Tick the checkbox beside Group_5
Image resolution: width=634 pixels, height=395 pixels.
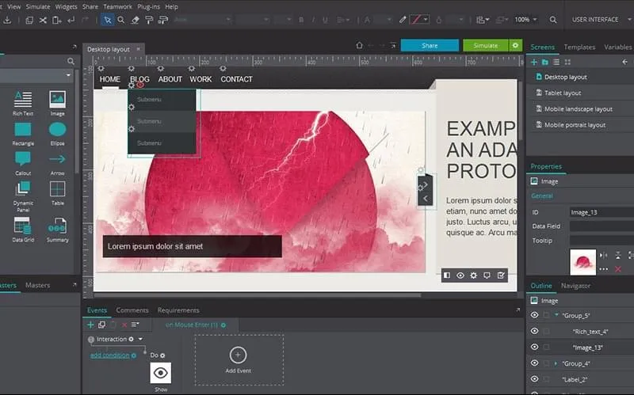546,315
